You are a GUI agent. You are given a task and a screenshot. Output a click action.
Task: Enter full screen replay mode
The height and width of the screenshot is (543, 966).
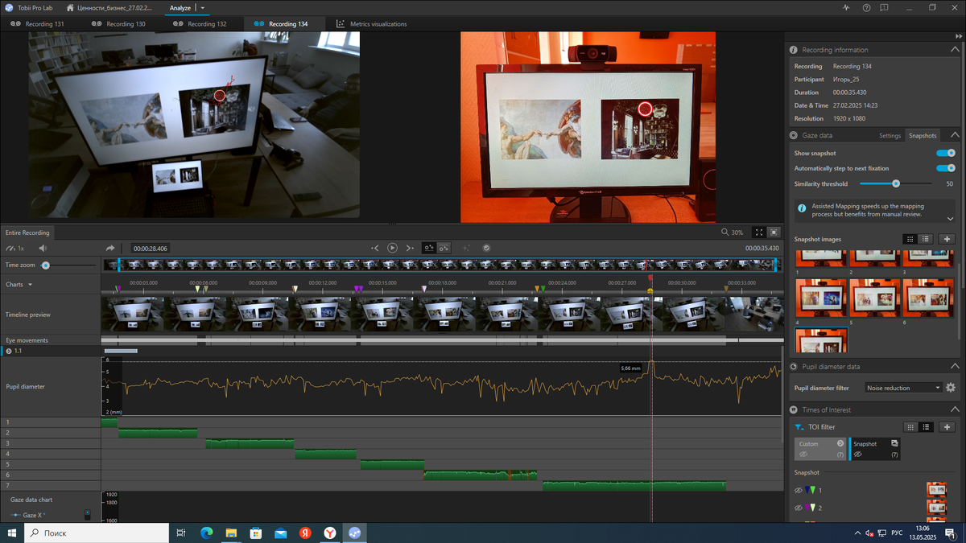pos(759,232)
